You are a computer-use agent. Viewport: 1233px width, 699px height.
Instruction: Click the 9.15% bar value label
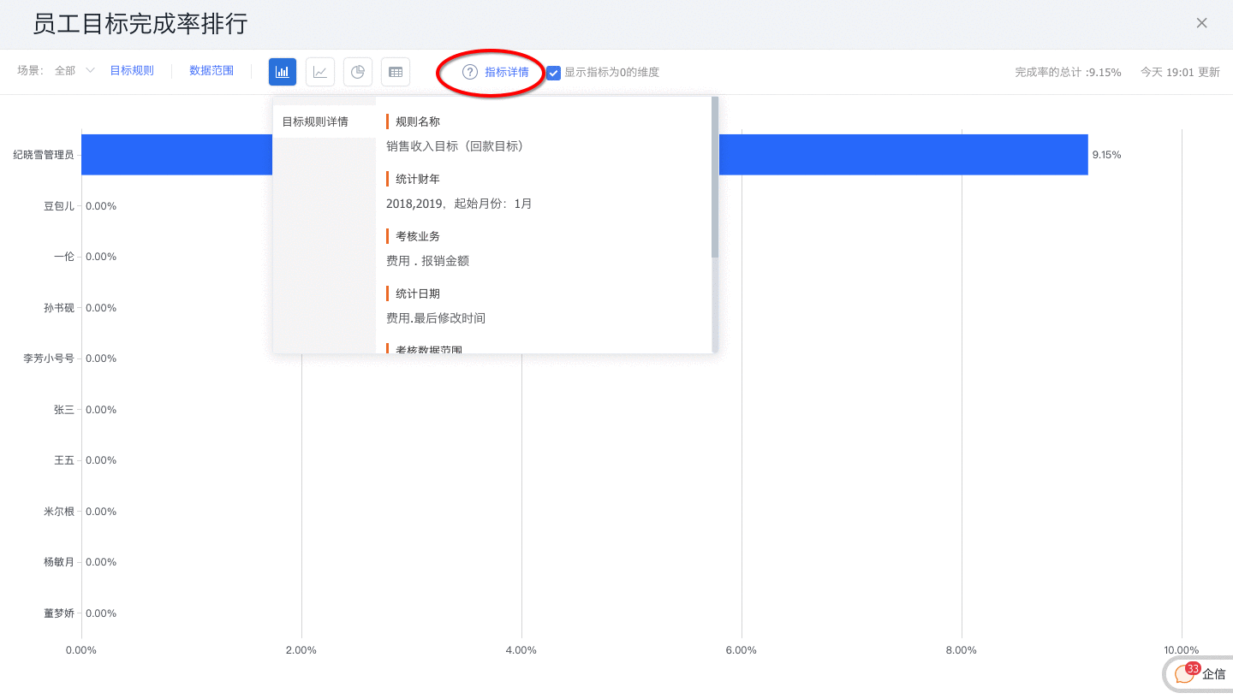click(x=1106, y=155)
